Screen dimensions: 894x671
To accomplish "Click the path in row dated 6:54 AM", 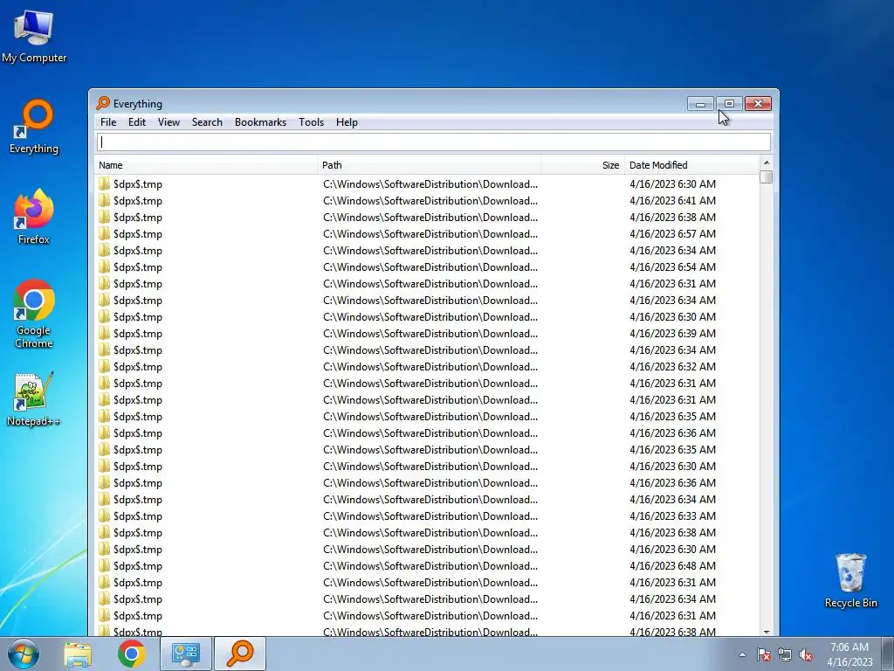I will [x=430, y=267].
